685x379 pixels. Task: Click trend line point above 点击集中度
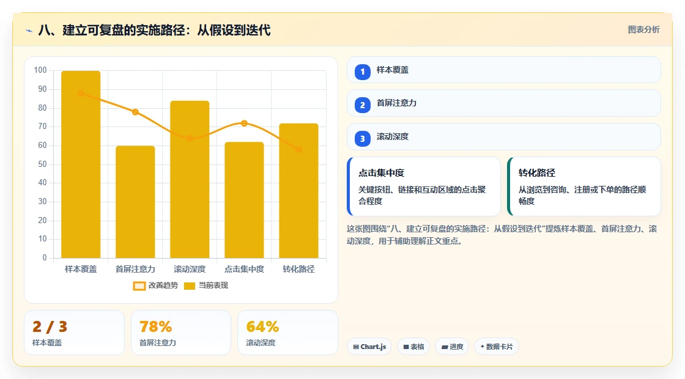coord(244,123)
